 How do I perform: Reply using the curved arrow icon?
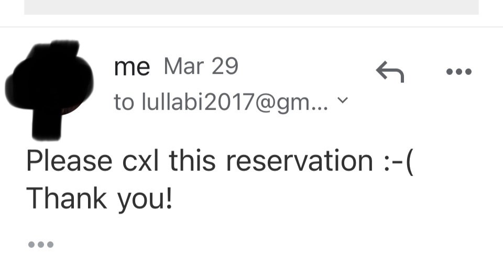pyautogui.click(x=390, y=72)
